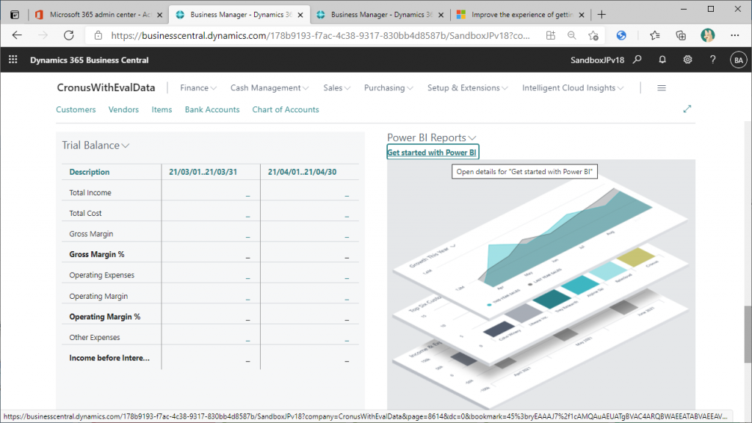Click the SandboxJPv18 environment name
This screenshot has width=752, height=423.
(597, 60)
